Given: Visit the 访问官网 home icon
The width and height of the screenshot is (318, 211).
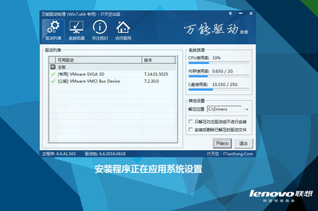Looking at the screenshot, I should [123, 30].
